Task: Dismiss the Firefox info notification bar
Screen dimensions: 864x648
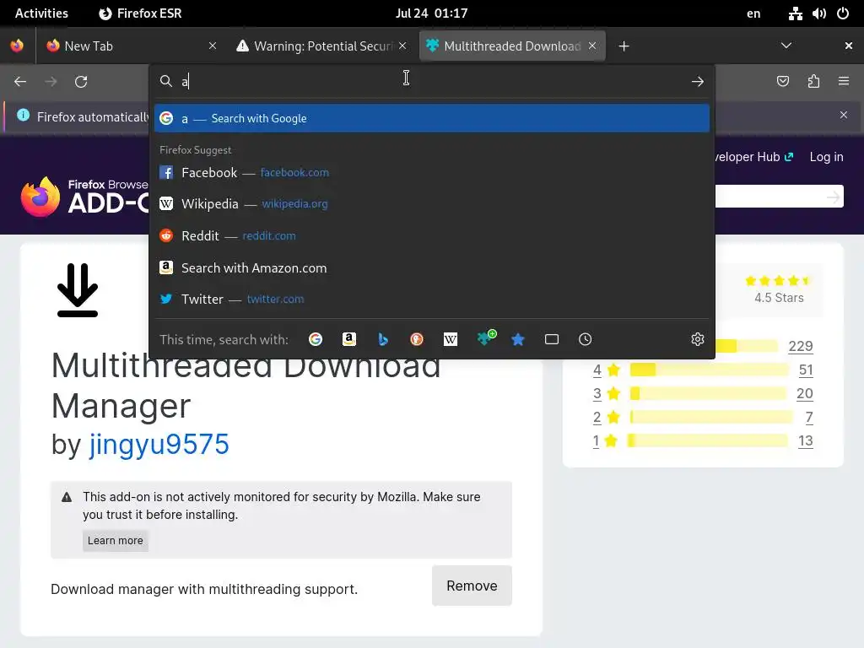Action: [844, 115]
